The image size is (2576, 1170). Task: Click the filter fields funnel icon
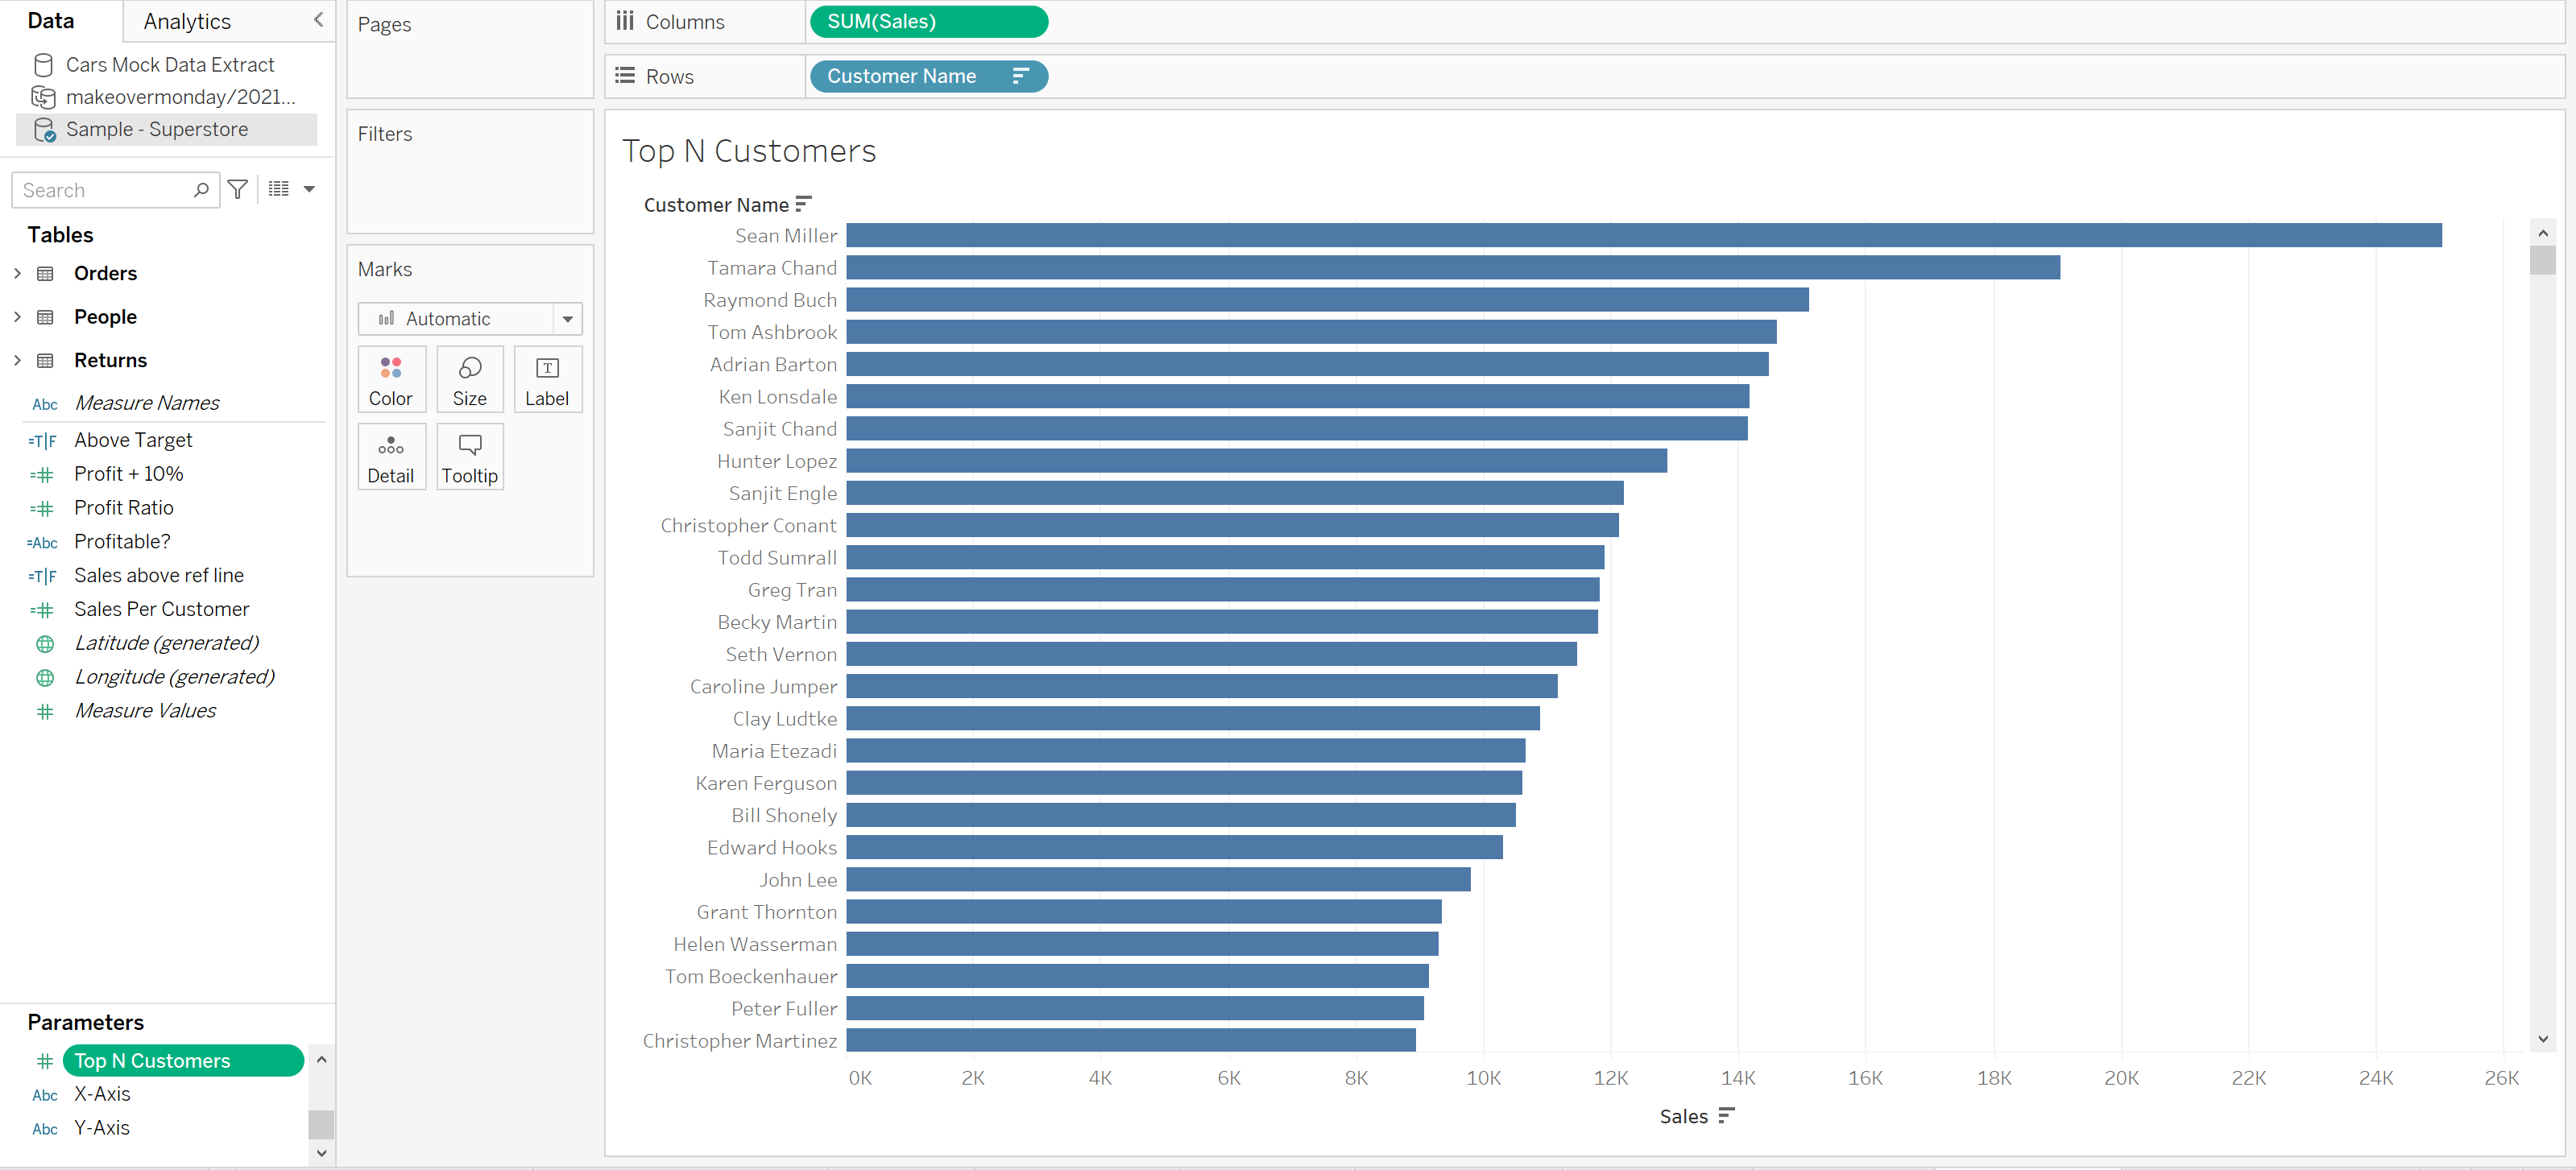[238, 190]
